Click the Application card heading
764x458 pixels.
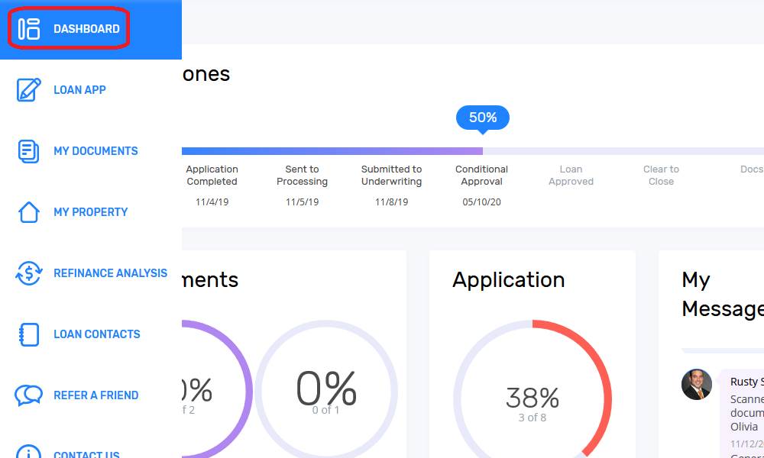508,280
